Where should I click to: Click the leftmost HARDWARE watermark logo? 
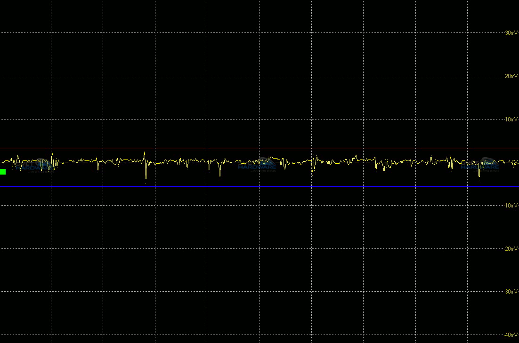tap(34, 165)
